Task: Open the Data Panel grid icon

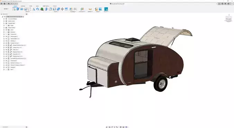Action: (2, 3)
